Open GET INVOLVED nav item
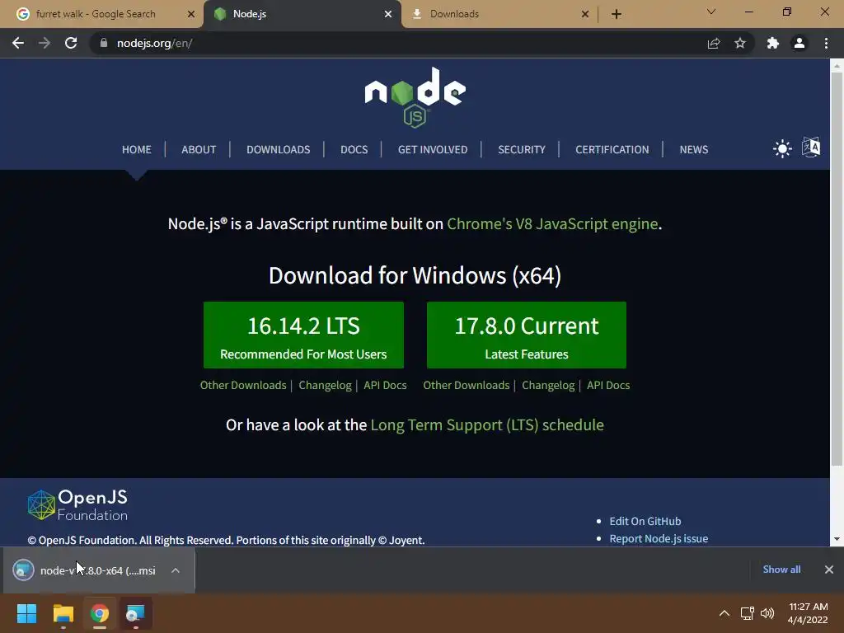This screenshot has width=844, height=633. click(433, 150)
